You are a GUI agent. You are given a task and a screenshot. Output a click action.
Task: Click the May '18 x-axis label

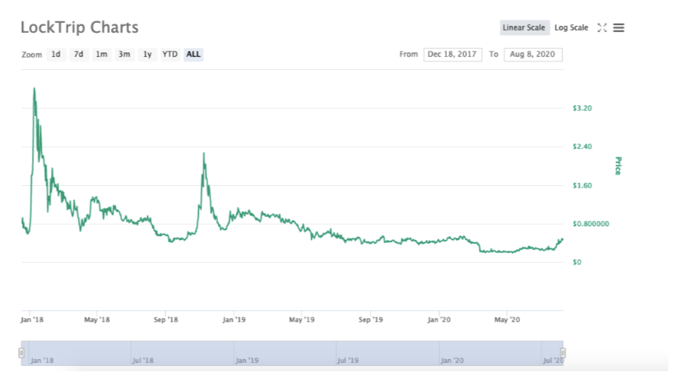pos(96,320)
